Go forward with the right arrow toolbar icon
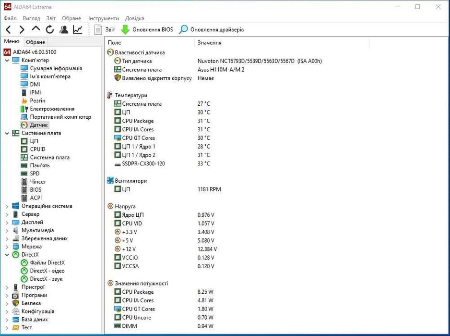This screenshot has height=336, width=450. (x=22, y=29)
